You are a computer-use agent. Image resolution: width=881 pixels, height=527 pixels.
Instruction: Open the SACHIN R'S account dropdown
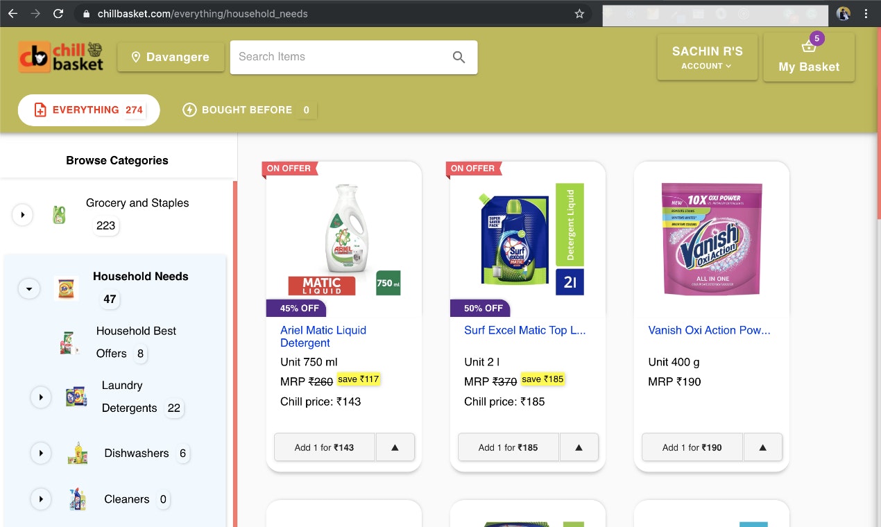(707, 58)
